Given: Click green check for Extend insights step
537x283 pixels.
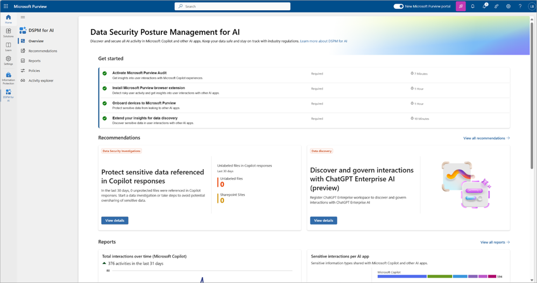Looking at the screenshot, I should [104, 118].
